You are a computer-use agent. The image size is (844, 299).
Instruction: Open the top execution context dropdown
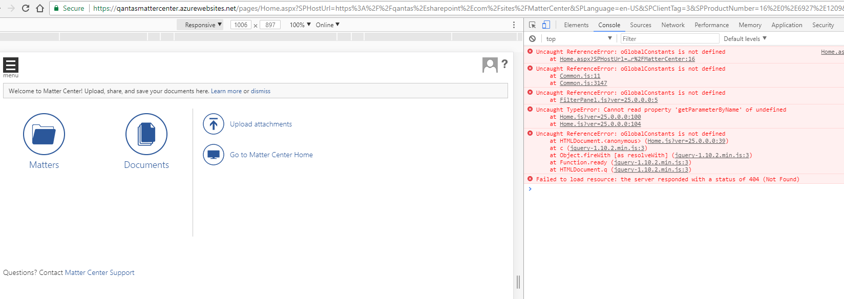tap(579, 38)
